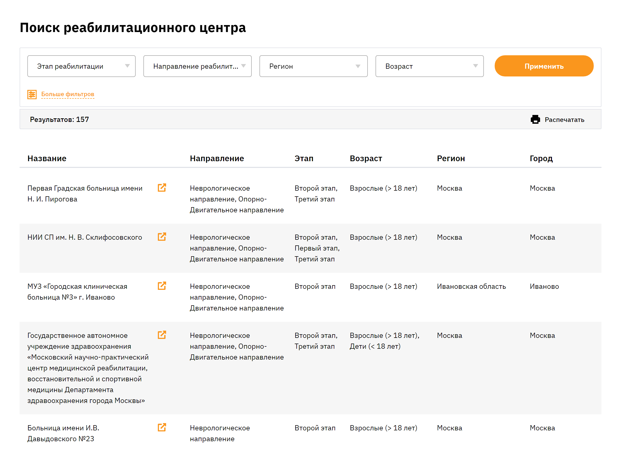Click the filter icon next to Больше фильтров
619x466 pixels.
pos(32,94)
